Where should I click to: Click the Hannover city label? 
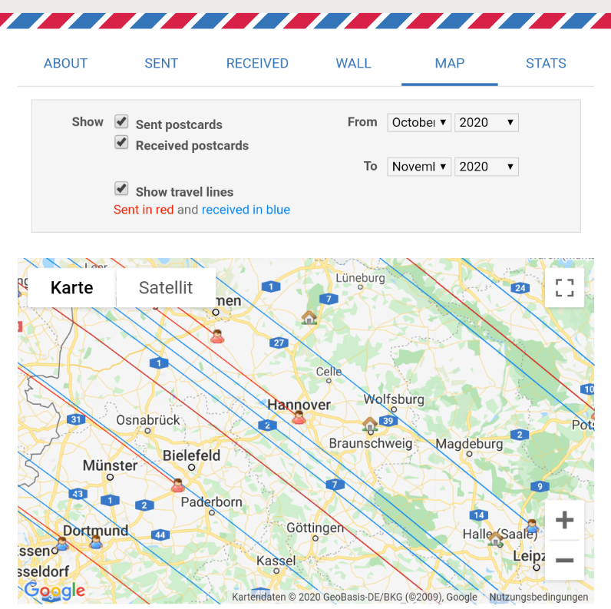tap(299, 405)
